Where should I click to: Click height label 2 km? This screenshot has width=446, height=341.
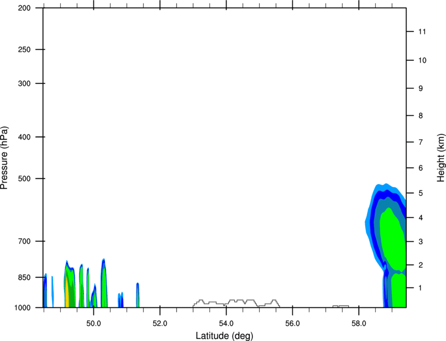tap(420, 265)
